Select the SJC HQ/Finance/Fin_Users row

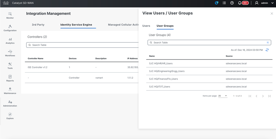coord(209,79)
